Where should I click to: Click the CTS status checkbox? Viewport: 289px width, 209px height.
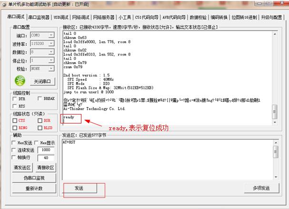coord(15,121)
